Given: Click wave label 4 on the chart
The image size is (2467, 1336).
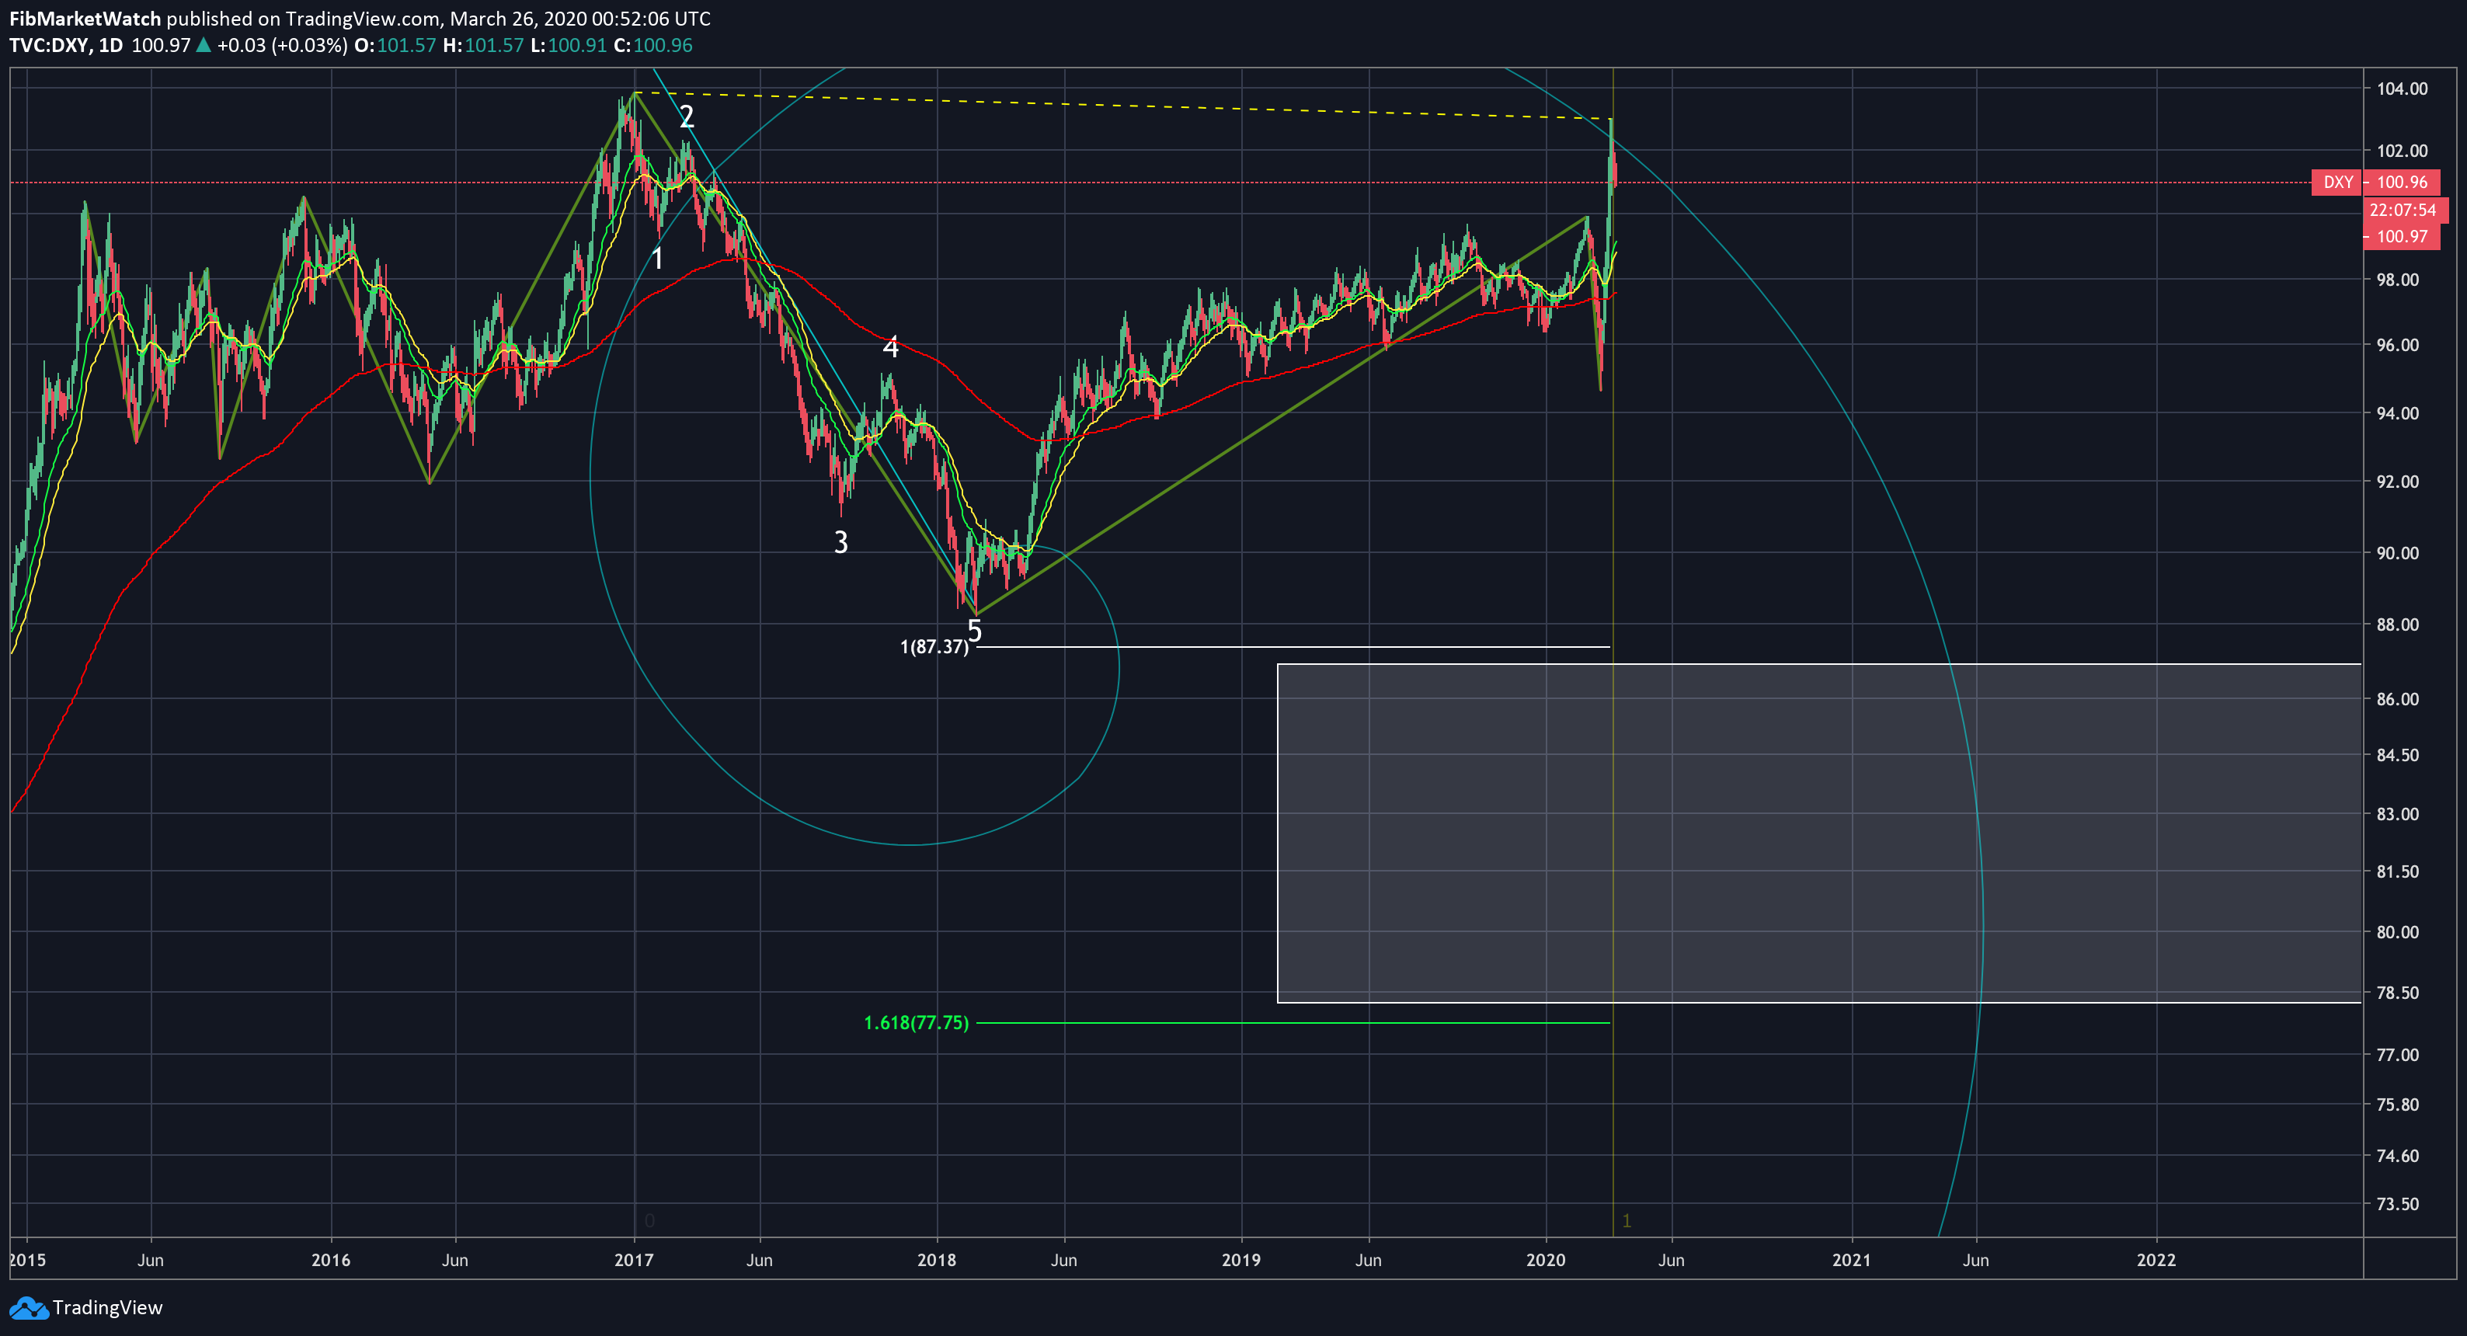Looking at the screenshot, I should (891, 346).
